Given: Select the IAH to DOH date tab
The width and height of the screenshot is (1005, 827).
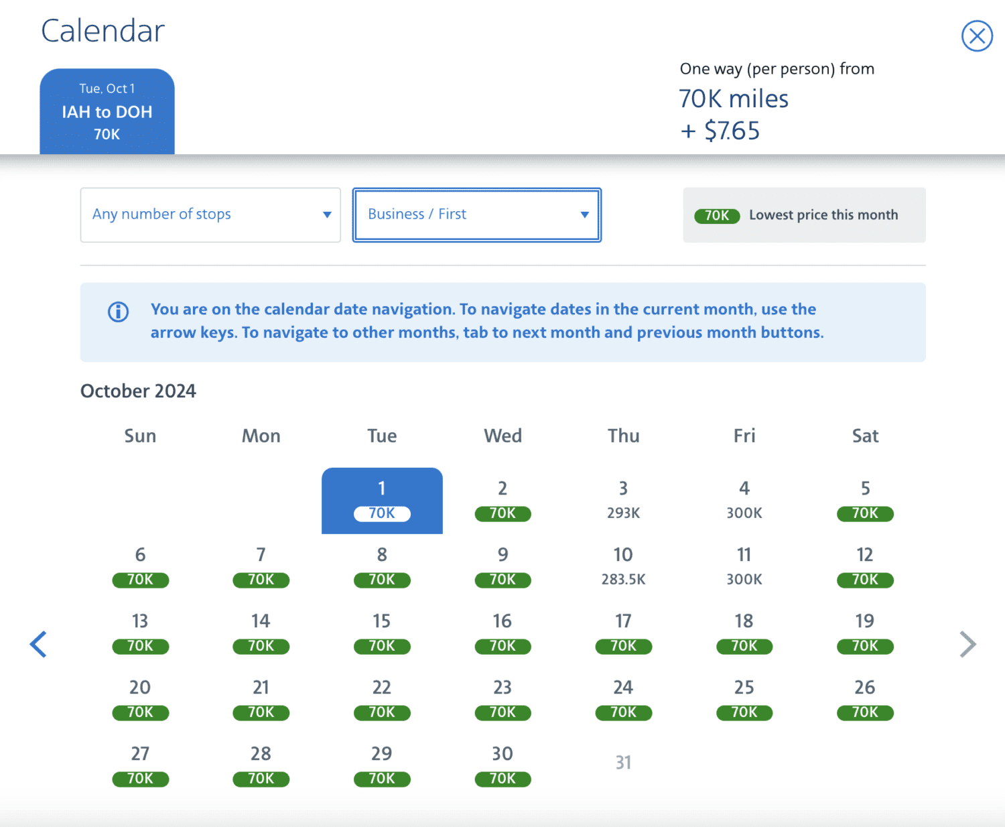Looking at the screenshot, I should click(107, 111).
